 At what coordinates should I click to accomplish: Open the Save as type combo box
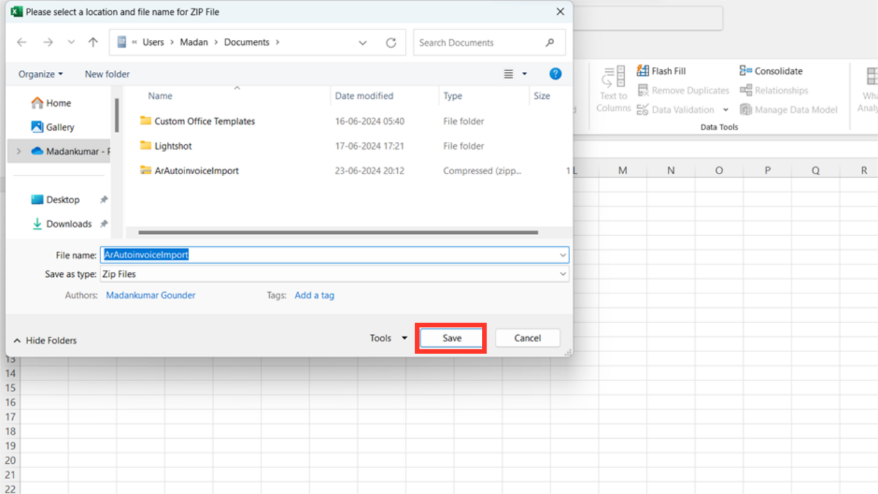tap(334, 274)
